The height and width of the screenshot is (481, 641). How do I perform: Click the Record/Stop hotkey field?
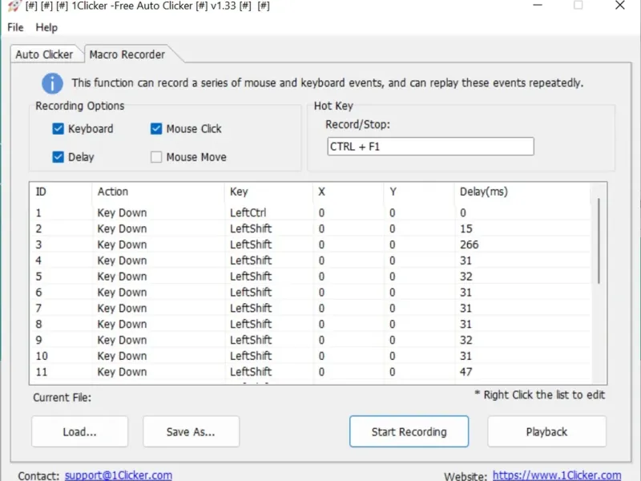(430, 147)
